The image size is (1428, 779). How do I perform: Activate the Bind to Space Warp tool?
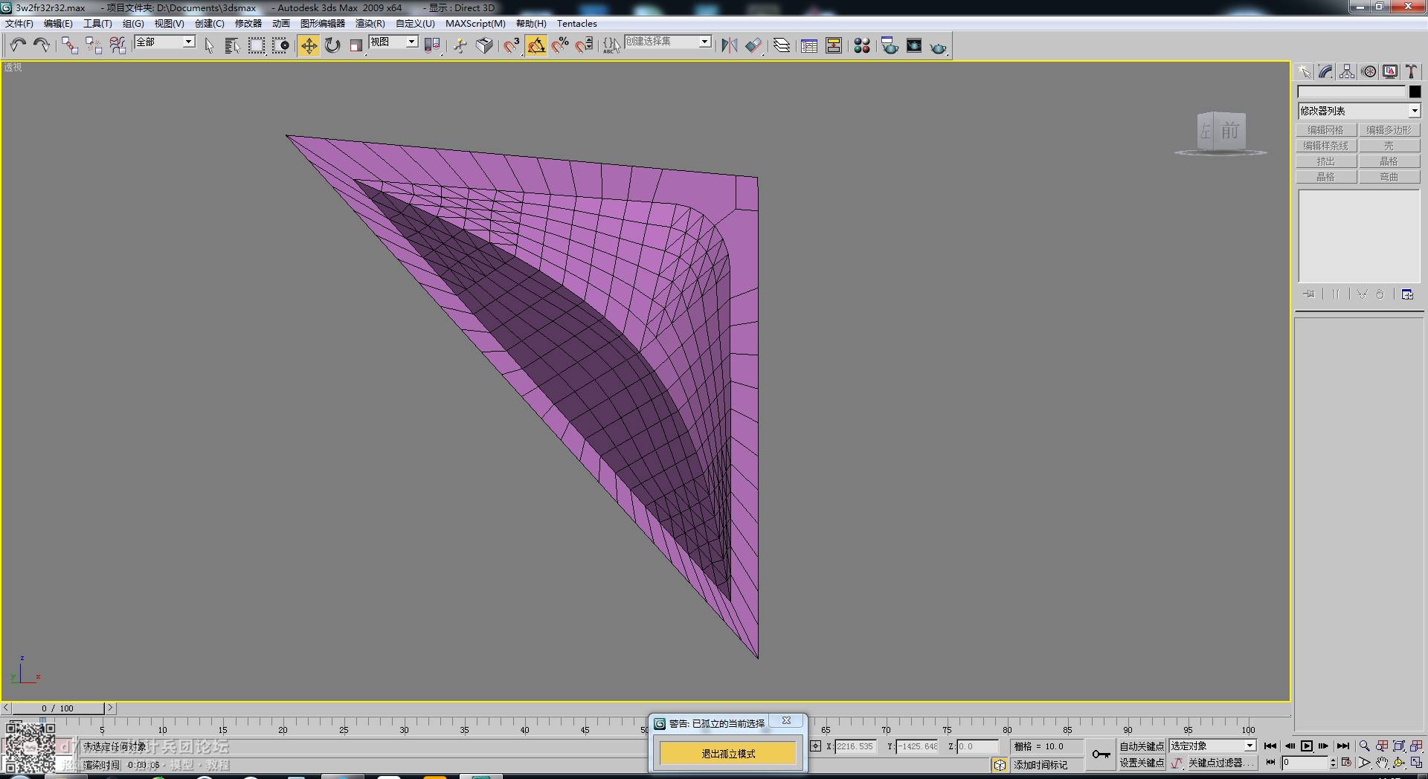[x=118, y=45]
